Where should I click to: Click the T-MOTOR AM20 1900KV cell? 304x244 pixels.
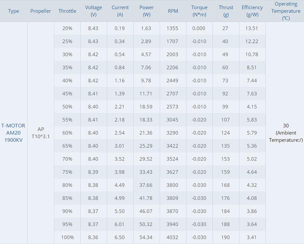point(13,133)
